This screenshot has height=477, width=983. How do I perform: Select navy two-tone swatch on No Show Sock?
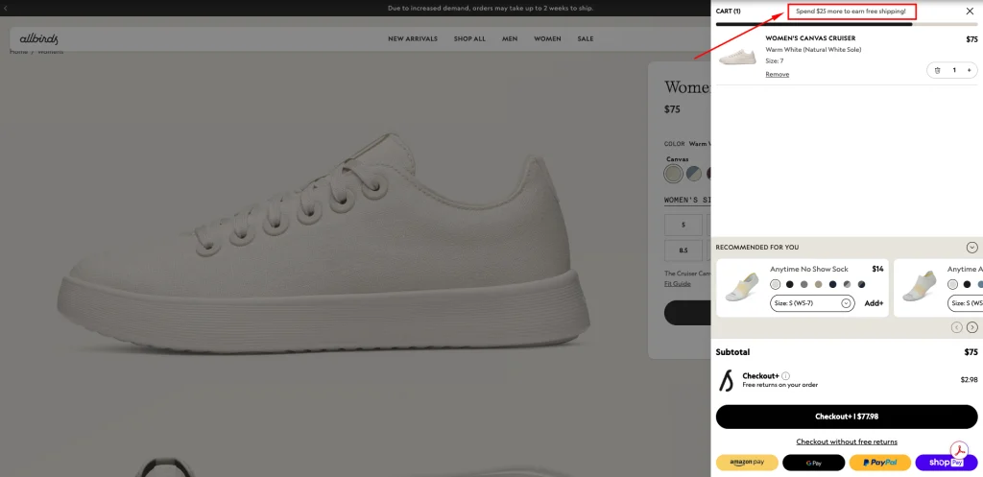(x=862, y=284)
